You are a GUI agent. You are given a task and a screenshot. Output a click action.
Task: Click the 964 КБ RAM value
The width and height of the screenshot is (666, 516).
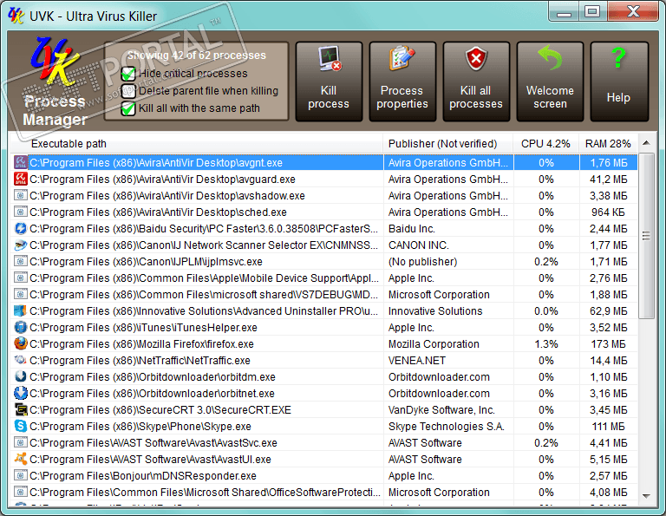tap(608, 212)
